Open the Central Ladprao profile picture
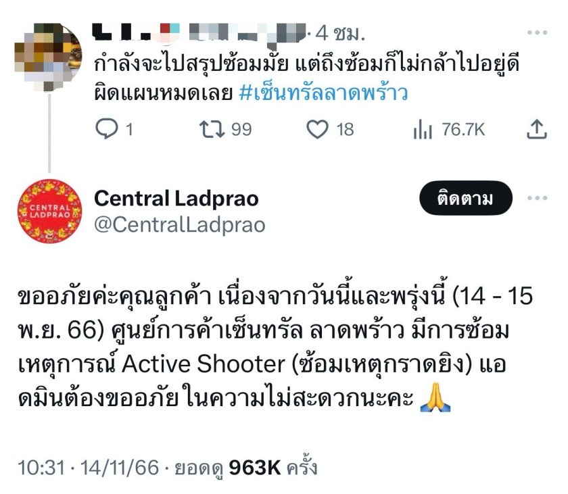568x494 pixels. [49, 212]
